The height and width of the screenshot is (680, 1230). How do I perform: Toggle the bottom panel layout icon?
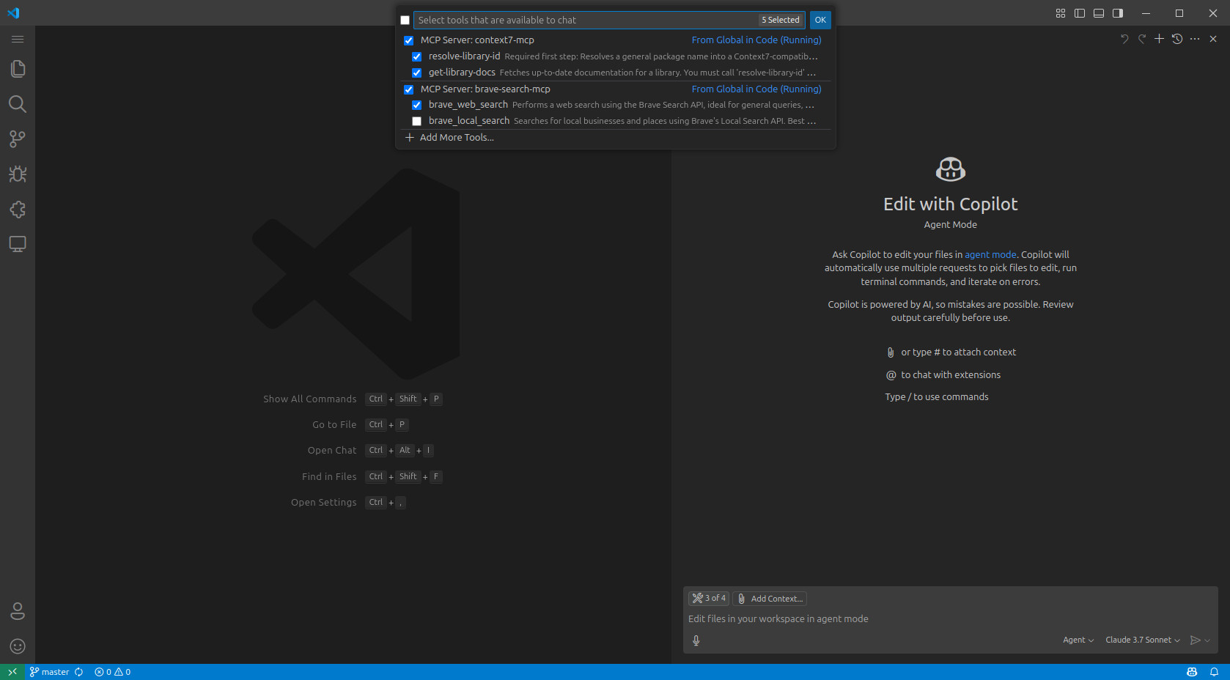click(x=1099, y=13)
